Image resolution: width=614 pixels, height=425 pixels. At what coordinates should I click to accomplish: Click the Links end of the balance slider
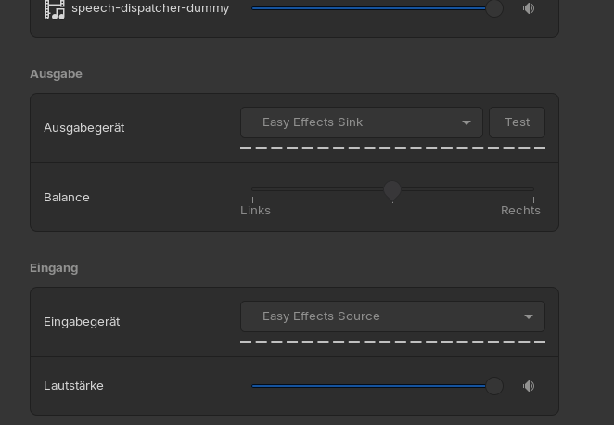(252, 190)
